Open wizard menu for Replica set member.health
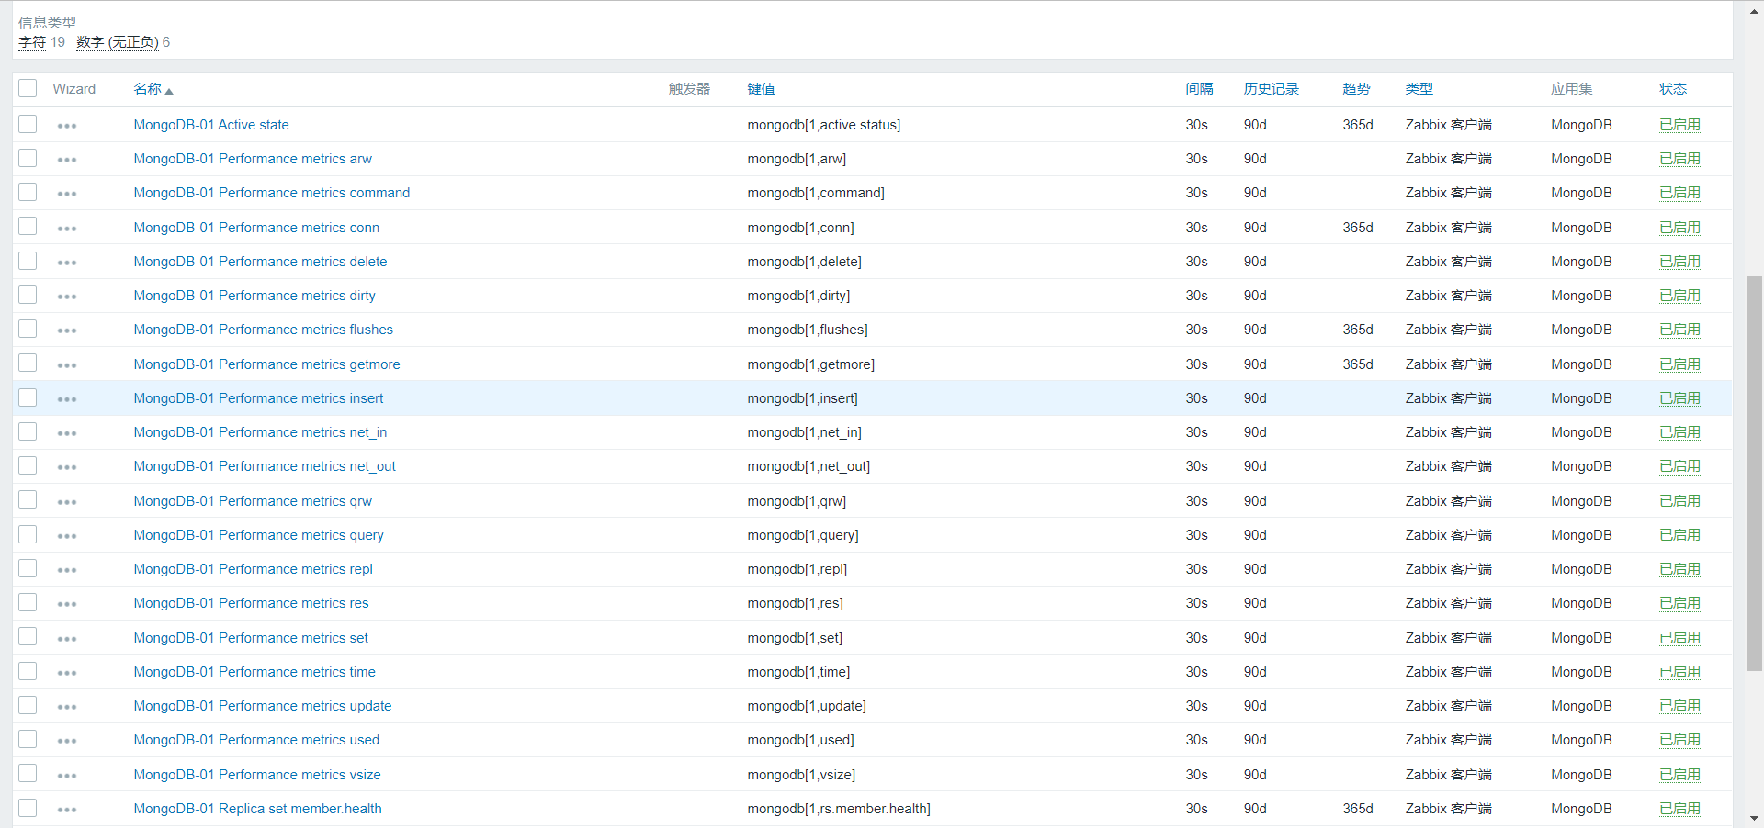The width and height of the screenshot is (1764, 828). 67,810
